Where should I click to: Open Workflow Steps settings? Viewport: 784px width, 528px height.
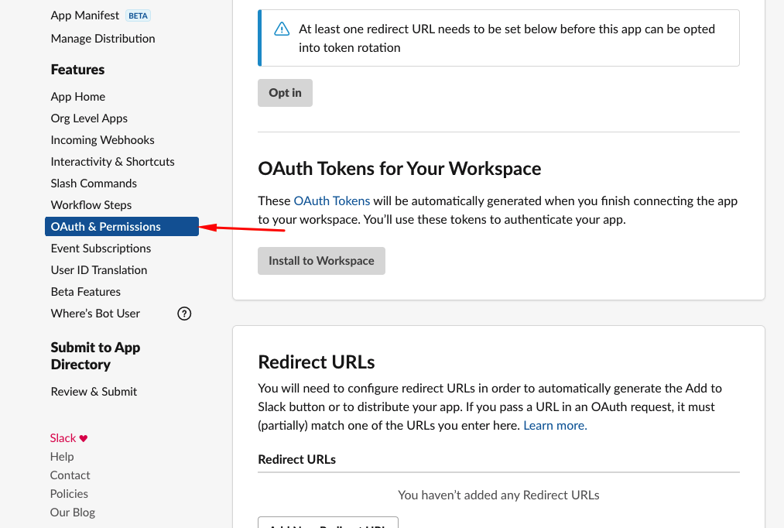coord(91,204)
